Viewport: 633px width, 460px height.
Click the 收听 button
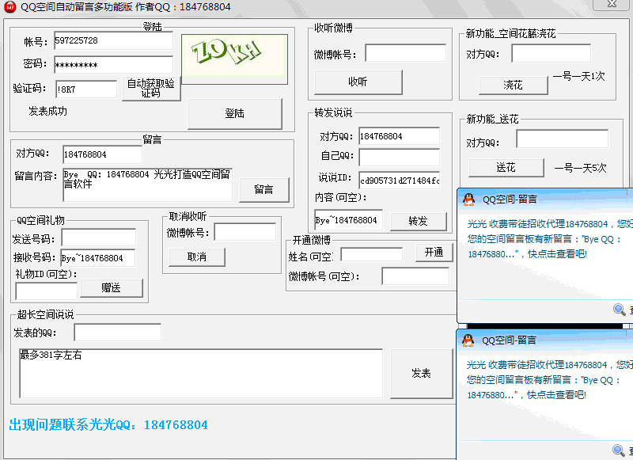[x=358, y=82]
